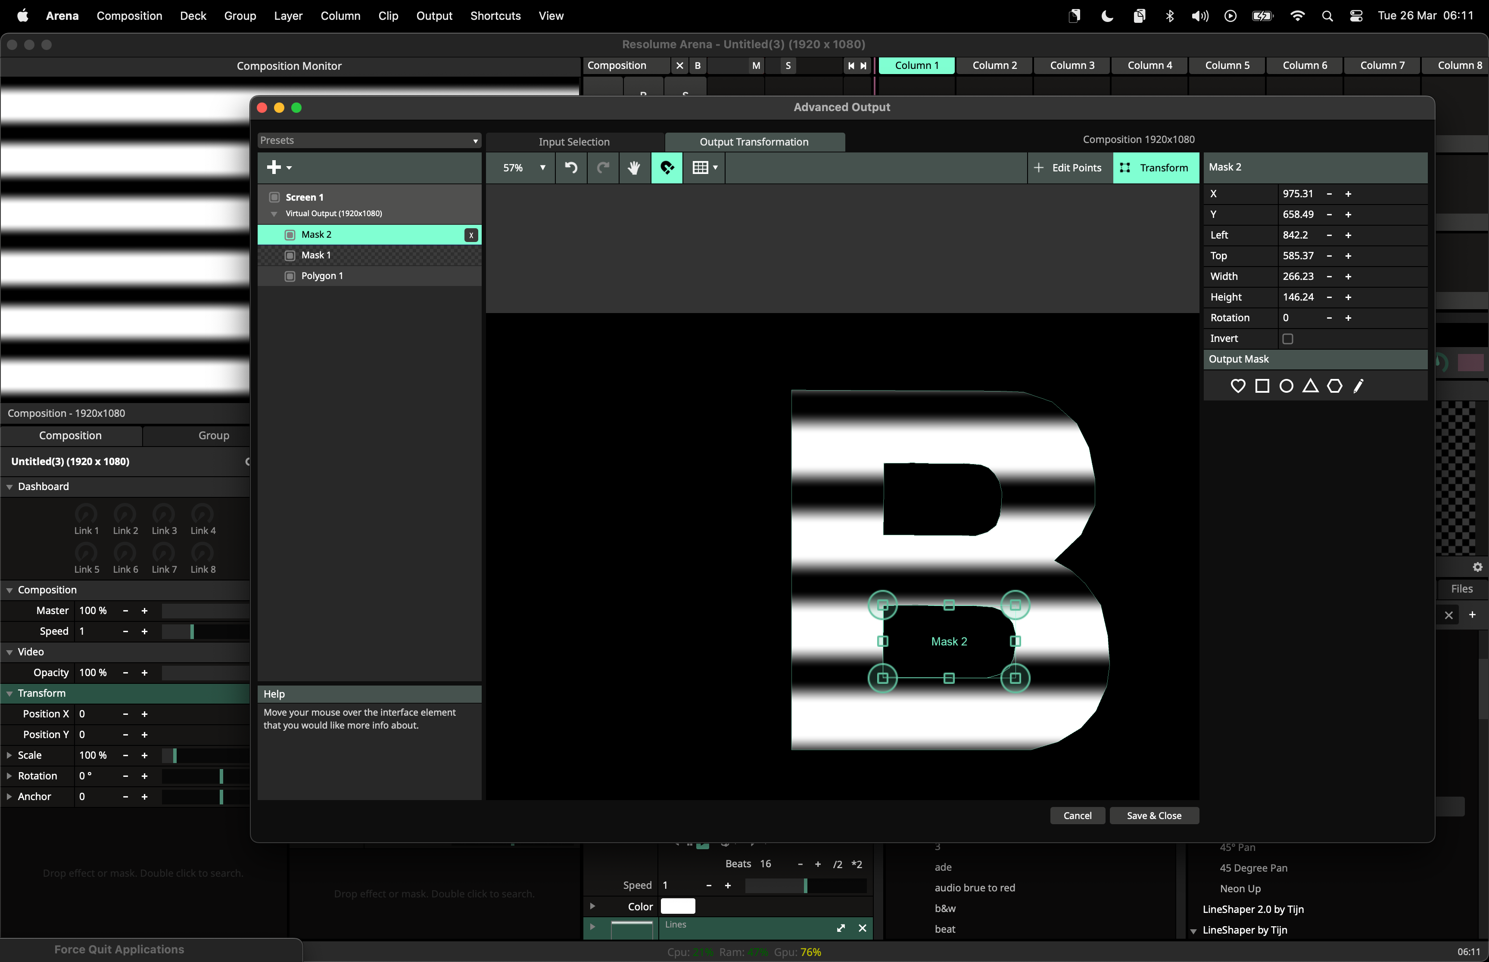The height and width of the screenshot is (962, 1489).
Task: Click the Width value field 266.23
Action: point(1298,276)
